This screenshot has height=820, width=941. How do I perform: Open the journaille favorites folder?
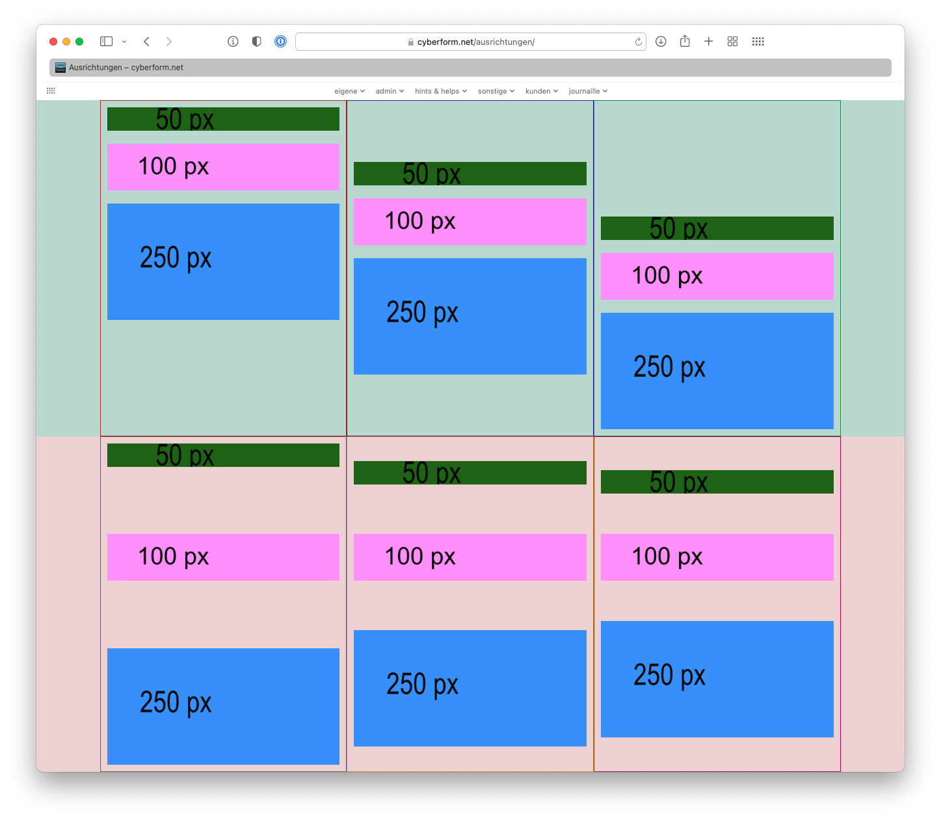[588, 91]
